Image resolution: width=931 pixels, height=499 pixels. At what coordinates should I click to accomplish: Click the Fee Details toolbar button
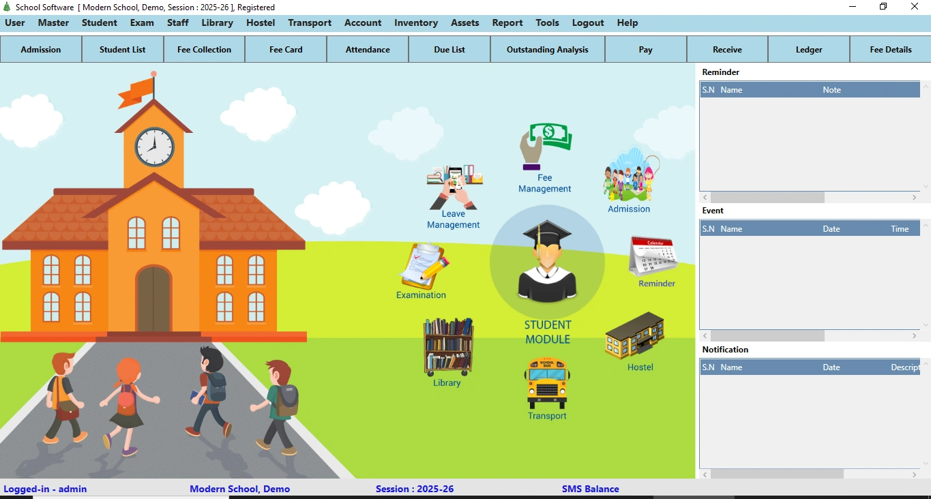click(x=891, y=49)
